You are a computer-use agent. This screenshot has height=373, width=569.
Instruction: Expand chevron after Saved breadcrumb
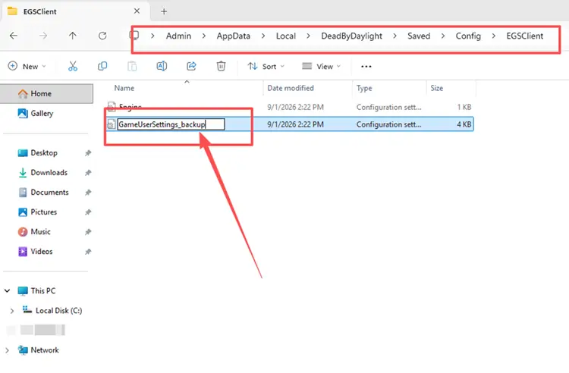click(x=443, y=36)
